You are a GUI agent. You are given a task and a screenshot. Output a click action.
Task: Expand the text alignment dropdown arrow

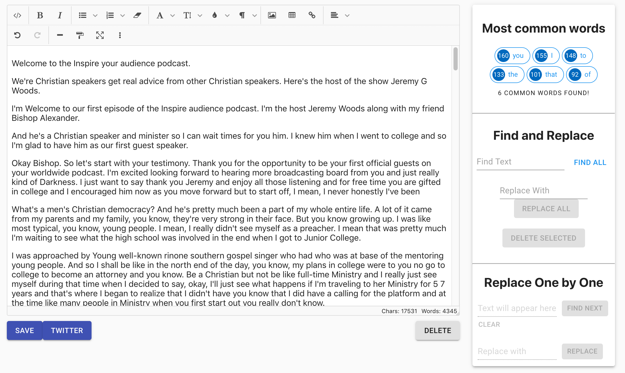tap(347, 15)
